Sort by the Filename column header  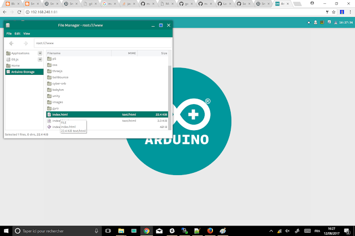click(x=79, y=53)
